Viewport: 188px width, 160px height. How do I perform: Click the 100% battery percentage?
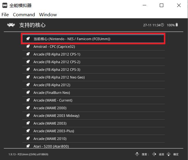click(171, 25)
